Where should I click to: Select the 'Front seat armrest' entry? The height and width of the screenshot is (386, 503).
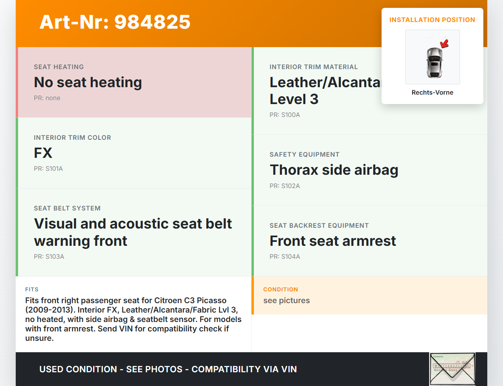(332, 241)
